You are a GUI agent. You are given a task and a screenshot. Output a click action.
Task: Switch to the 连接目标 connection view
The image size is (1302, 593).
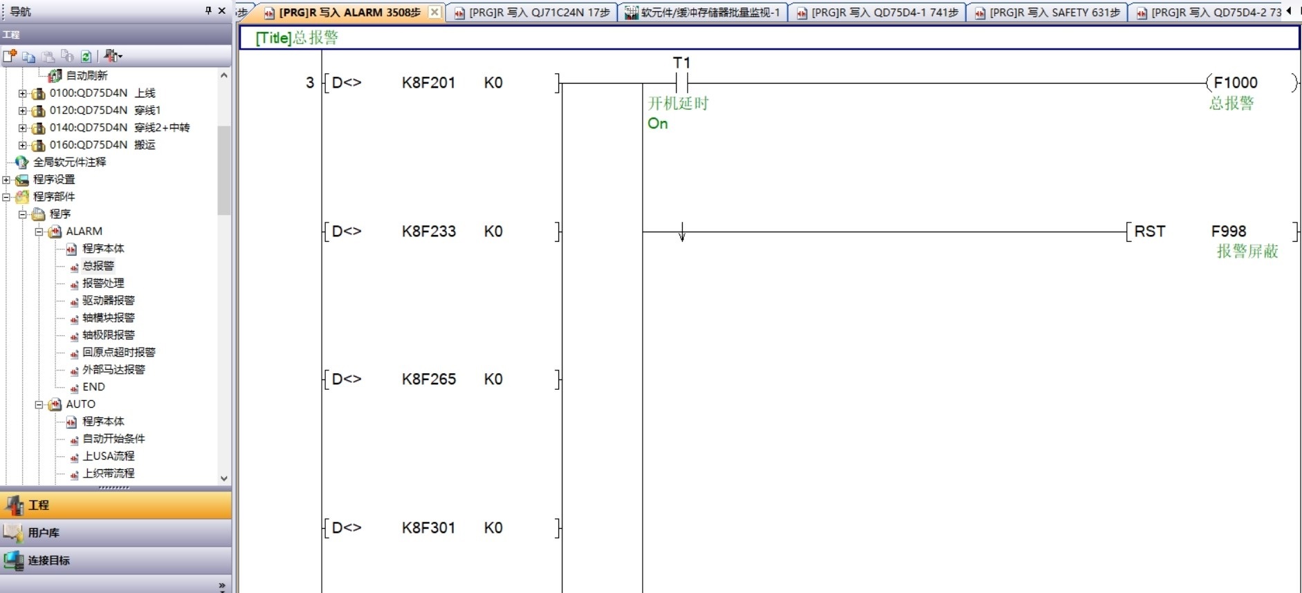click(x=116, y=561)
